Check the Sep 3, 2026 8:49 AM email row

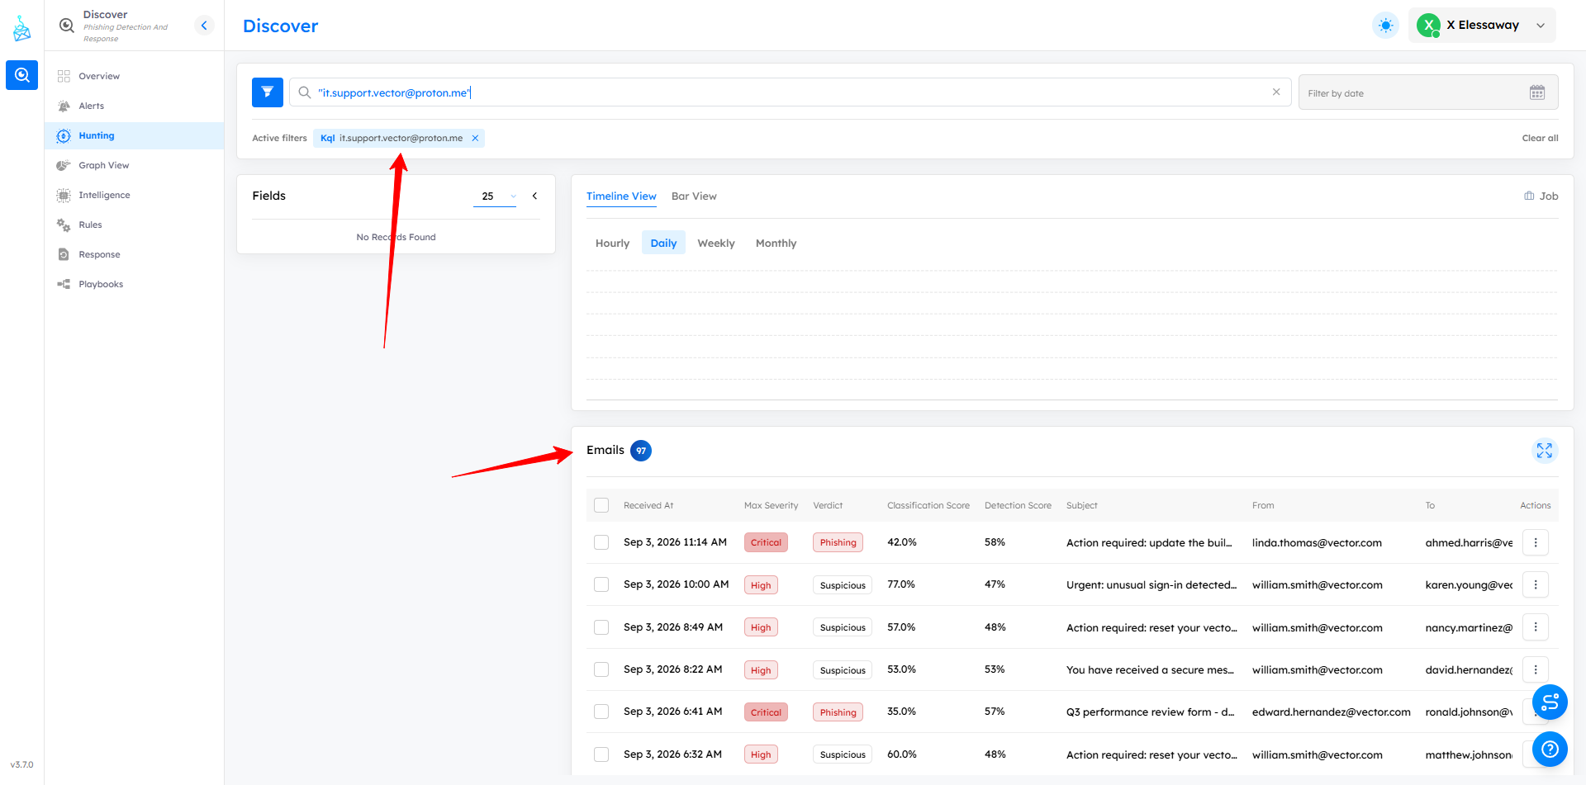coord(601,627)
